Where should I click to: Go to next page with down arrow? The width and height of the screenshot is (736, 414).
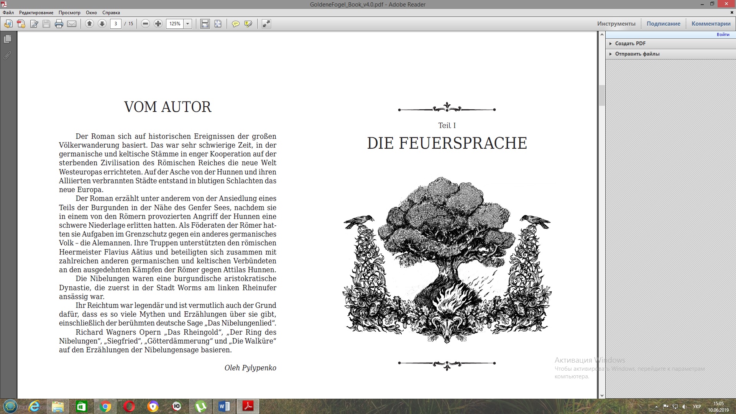(x=102, y=24)
